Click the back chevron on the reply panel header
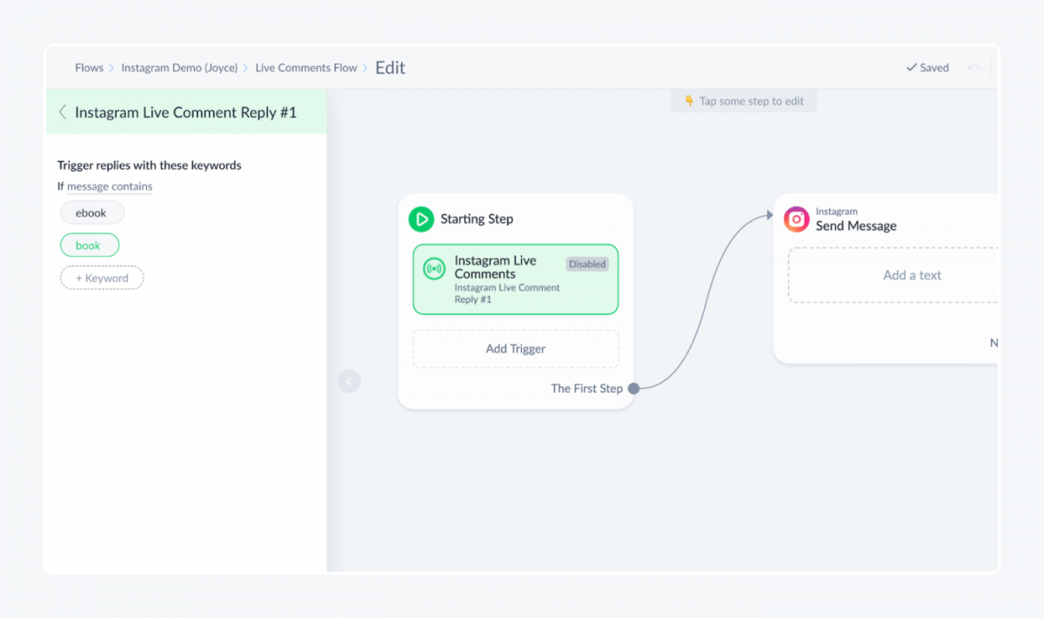 [x=62, y=111]
